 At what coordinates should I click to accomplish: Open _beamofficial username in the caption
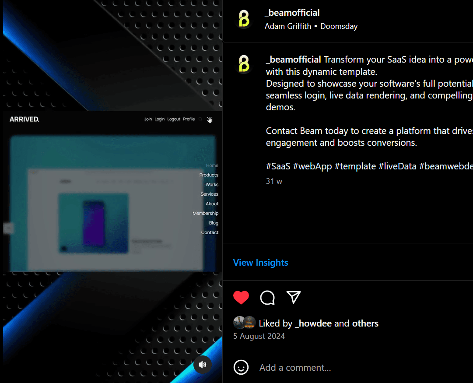pyautogui.click(x=293, y=60)
